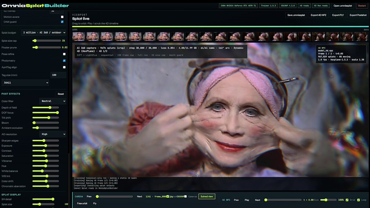Select the first thumbnail in the frame strip
The image size is (370, 208).
coord(79,36)
